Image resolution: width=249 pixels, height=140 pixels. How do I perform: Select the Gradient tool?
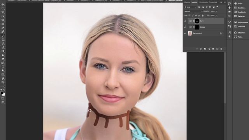coord(3,51)
